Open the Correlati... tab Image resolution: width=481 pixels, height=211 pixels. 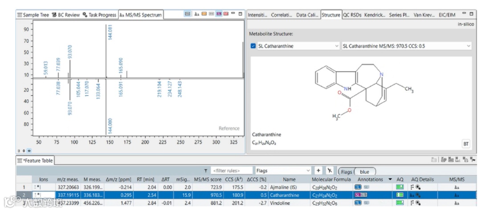pos(281,15)
